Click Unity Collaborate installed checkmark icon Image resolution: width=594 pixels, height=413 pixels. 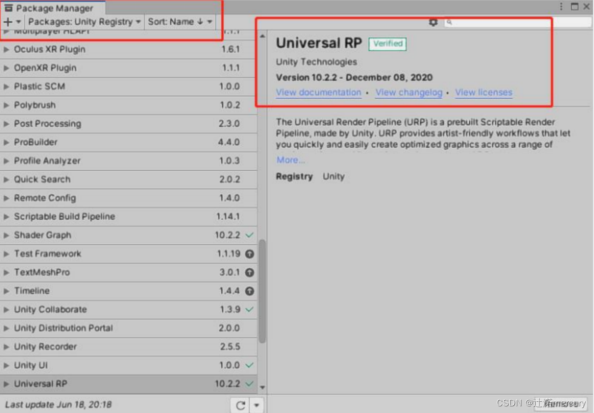click(x=249, y=309)
